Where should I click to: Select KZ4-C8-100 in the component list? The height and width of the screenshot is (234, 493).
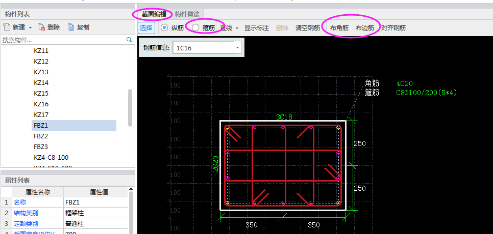tap(51, 157)
